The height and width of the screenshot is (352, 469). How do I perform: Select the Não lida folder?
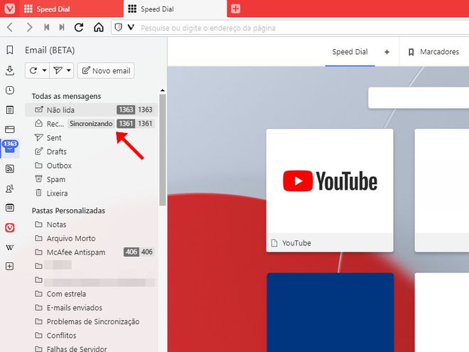click(x=90, y=110)
